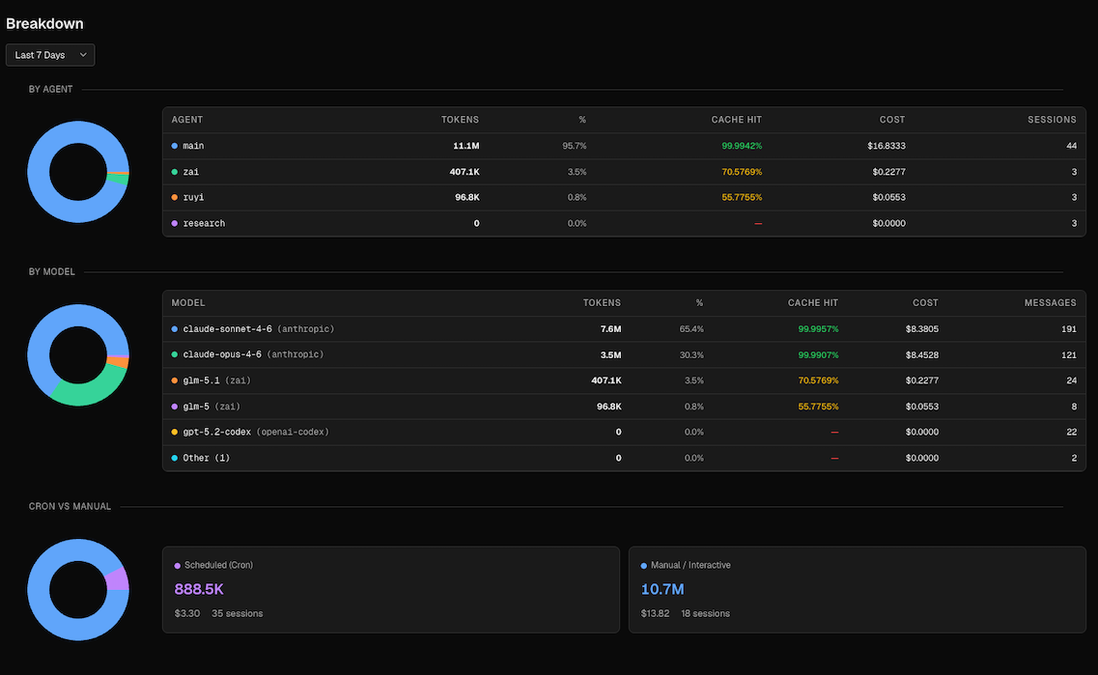Click the cyan dot beside Other (1)
This screenshot has height=675, width=1098.
click(175, 458)
